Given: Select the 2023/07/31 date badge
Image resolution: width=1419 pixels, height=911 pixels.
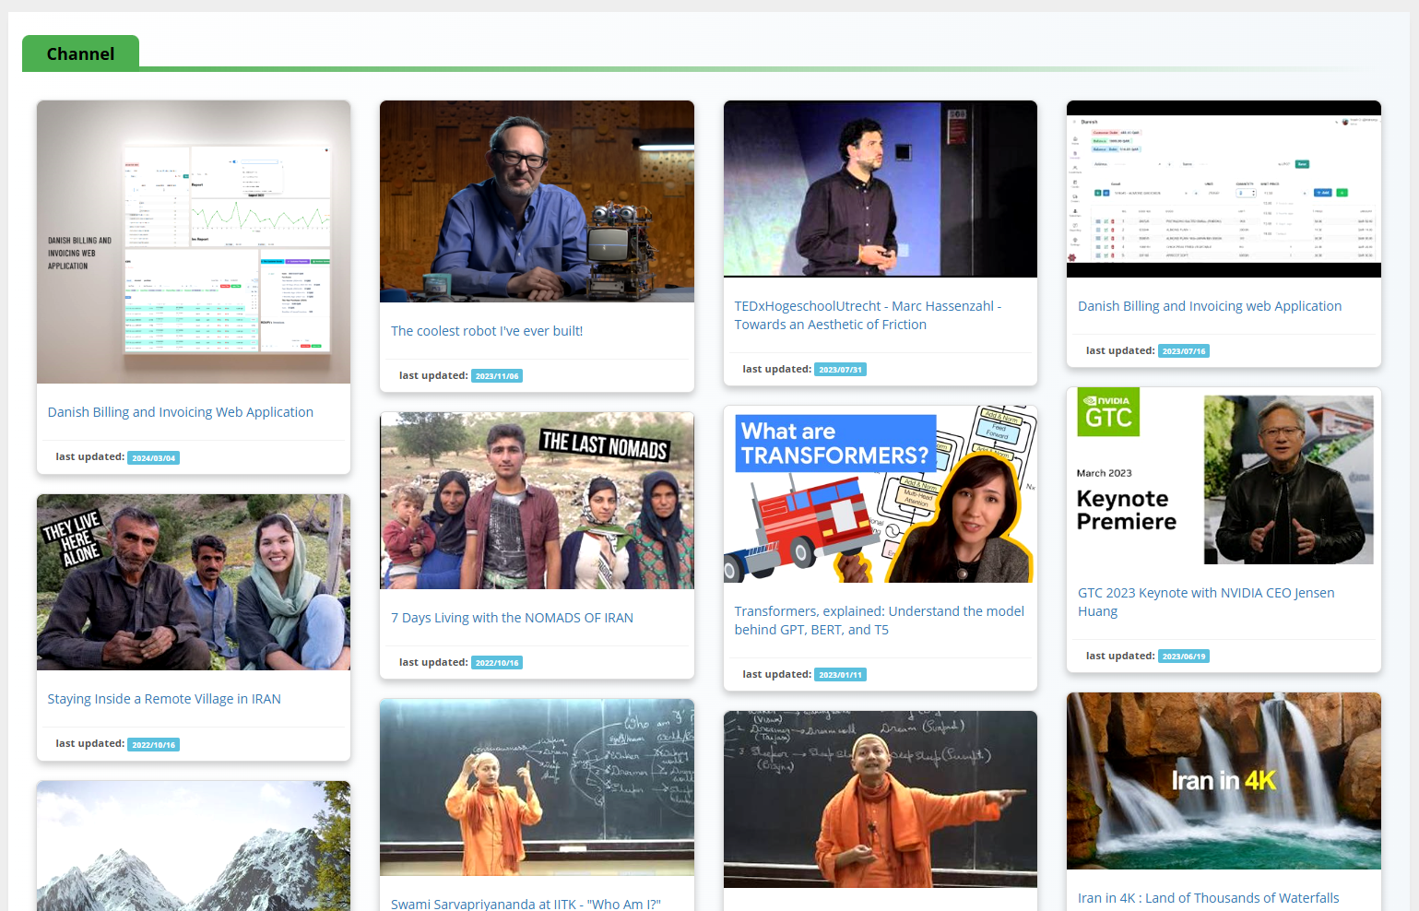Looking at the screenshot, I should (840, 370).
